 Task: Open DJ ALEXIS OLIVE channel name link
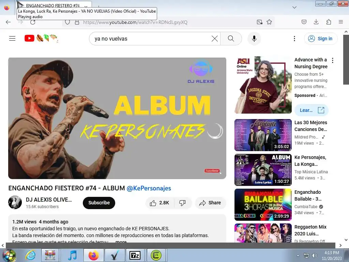[x=49, y=200]
